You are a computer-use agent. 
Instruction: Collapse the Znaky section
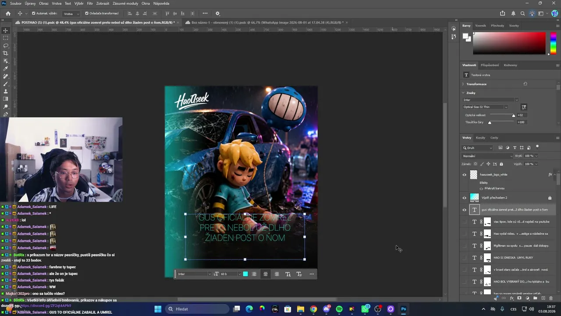[463, 93]
